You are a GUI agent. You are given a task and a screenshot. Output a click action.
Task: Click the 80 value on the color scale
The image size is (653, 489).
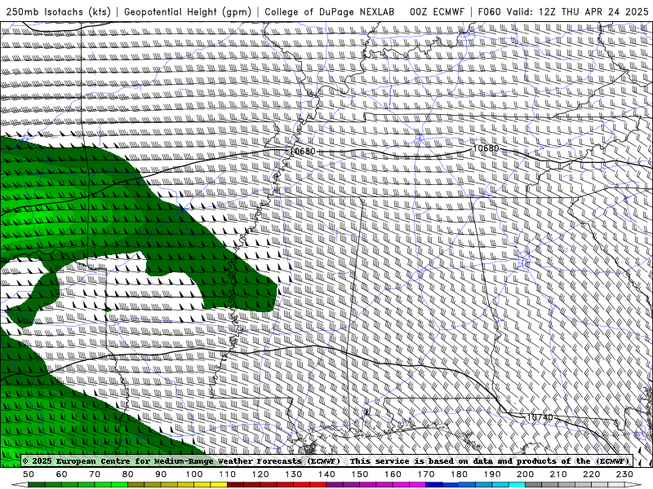tap(128, 474)
